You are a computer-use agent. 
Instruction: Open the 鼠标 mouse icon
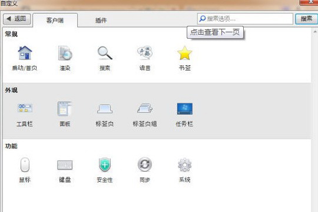tap(25, 164)
